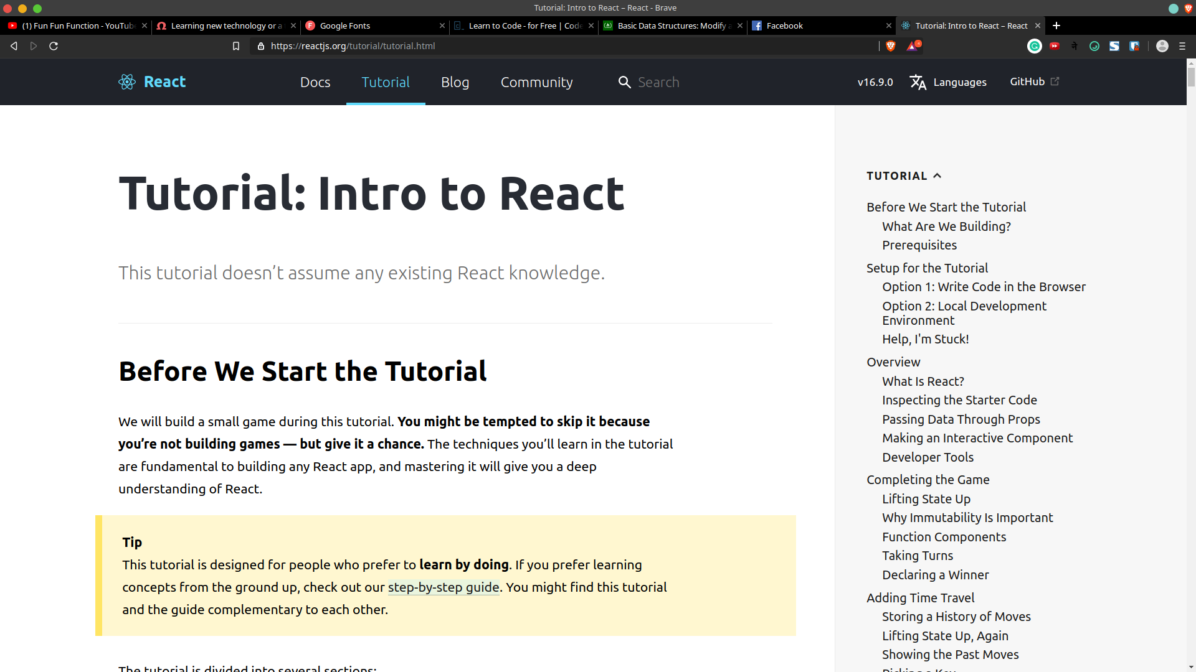
Task: Click the Languages link text
Action: [x=960, y=82]
